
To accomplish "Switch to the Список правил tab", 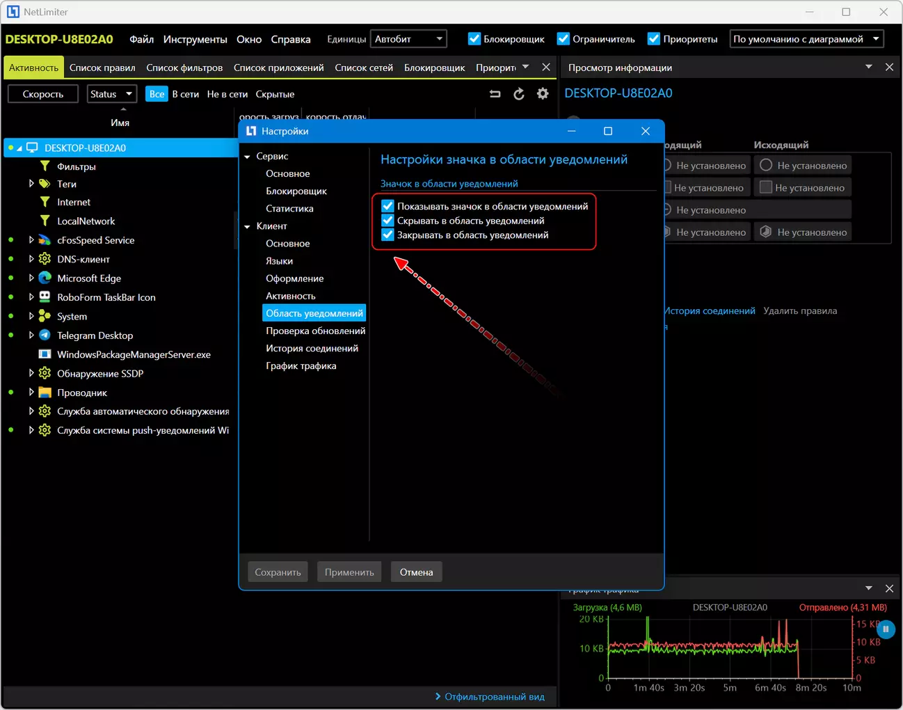I will click(x=102, y=68).
